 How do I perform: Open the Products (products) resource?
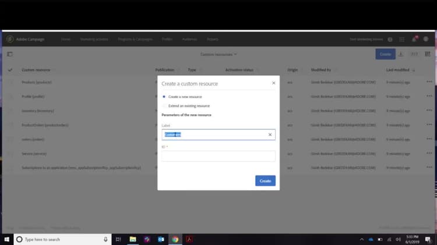(37, 82)
